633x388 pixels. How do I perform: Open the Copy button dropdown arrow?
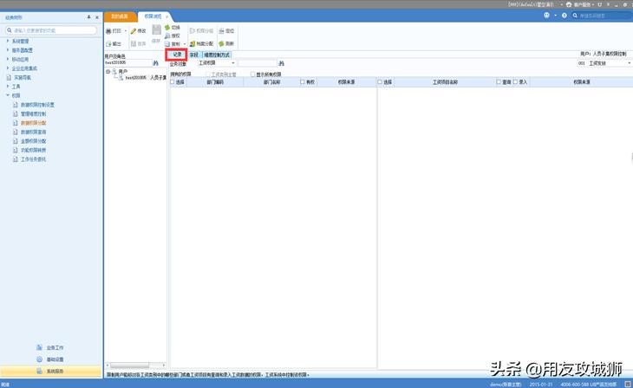[x=185, y=44]
